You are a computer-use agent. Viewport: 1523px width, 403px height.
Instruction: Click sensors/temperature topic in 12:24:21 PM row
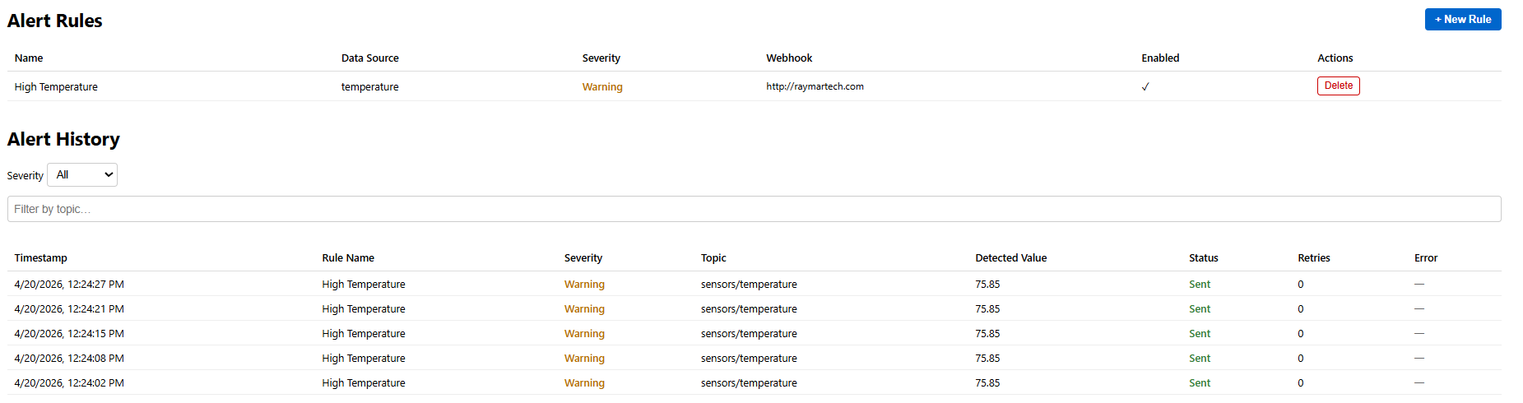749,309
